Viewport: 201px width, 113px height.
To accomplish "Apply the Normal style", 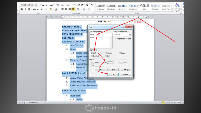I will pyautogui.click(x=101, y=7).
